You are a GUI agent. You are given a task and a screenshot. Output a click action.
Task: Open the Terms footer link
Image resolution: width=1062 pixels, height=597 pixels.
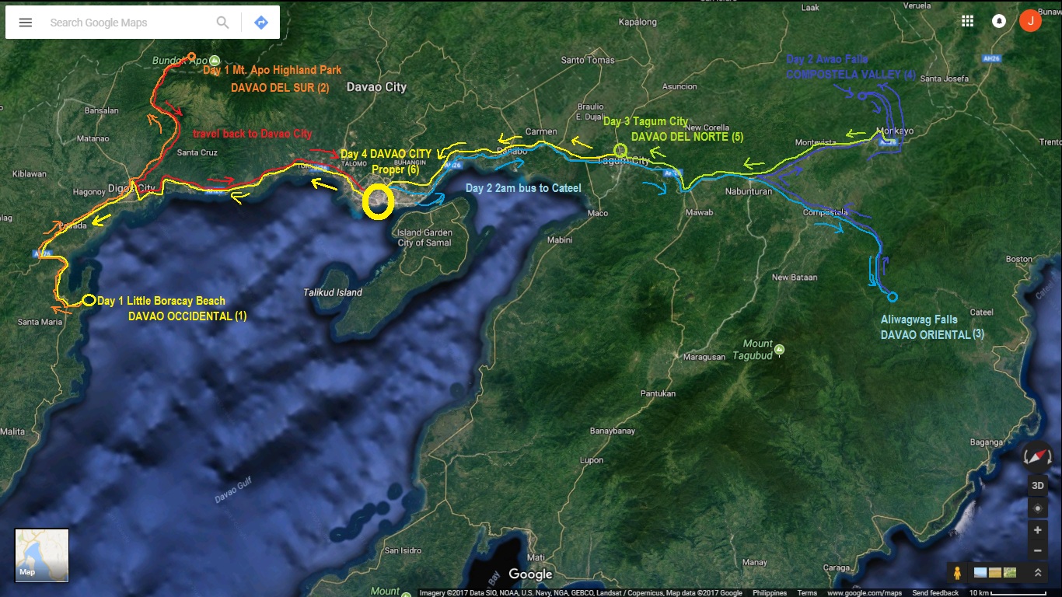(807, 593)
